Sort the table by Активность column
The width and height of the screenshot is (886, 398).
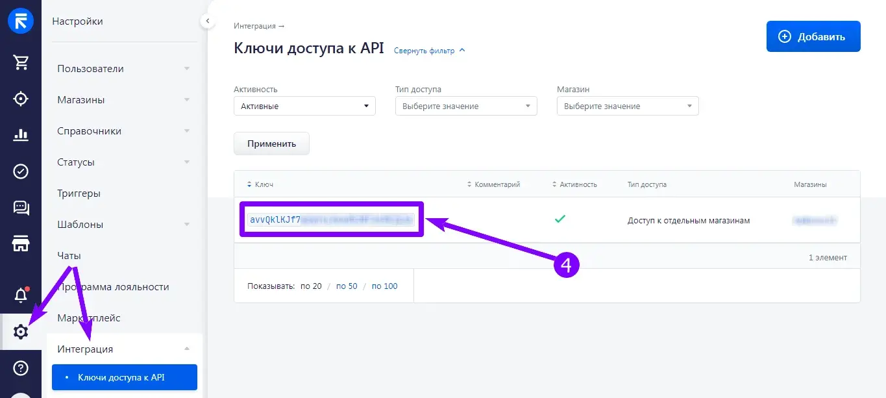(574, 184)
